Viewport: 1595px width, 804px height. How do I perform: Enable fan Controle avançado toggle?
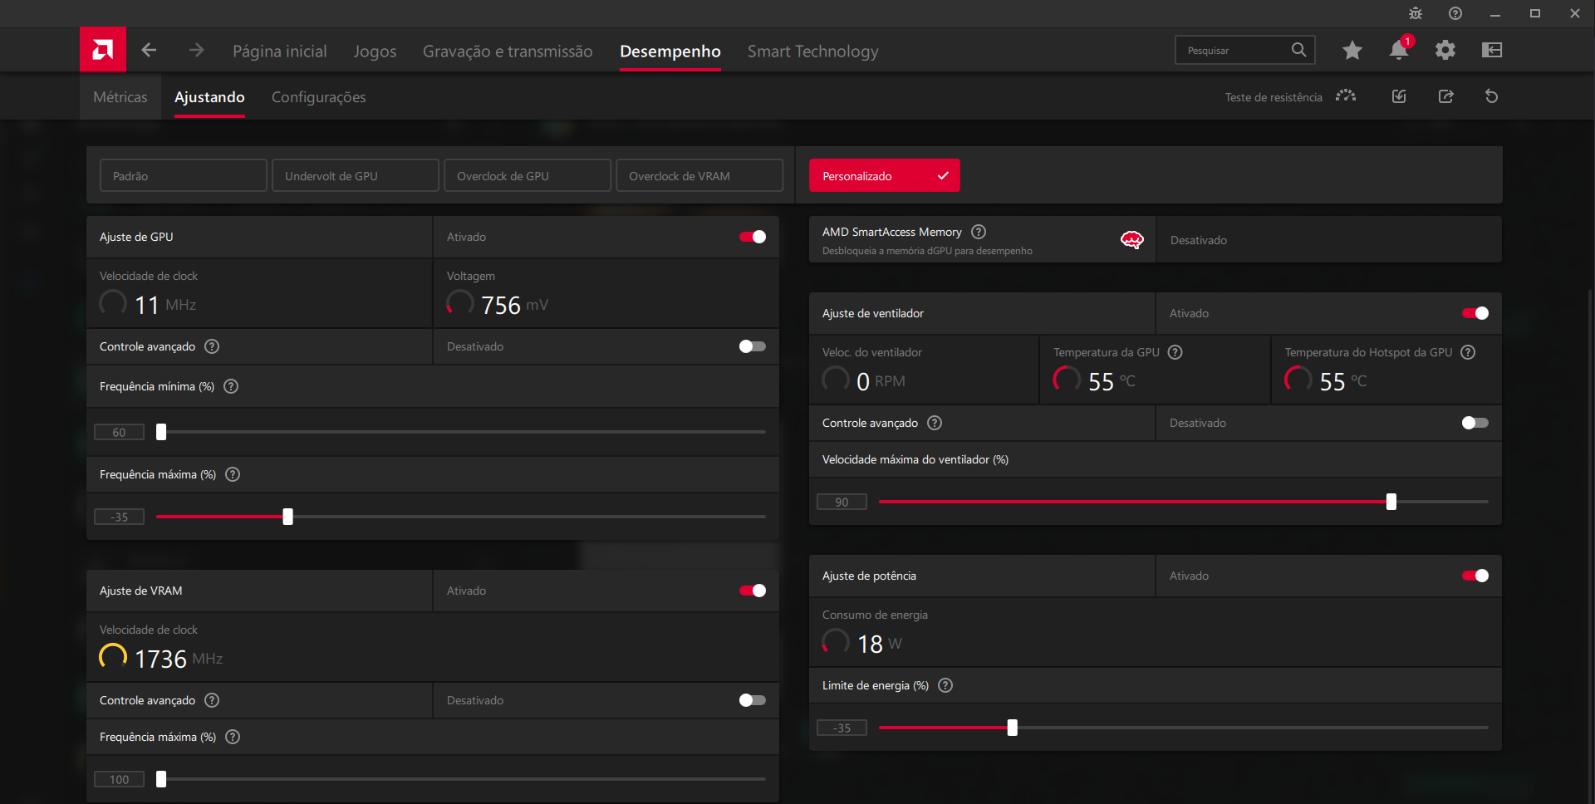[x=1475, y=423]
